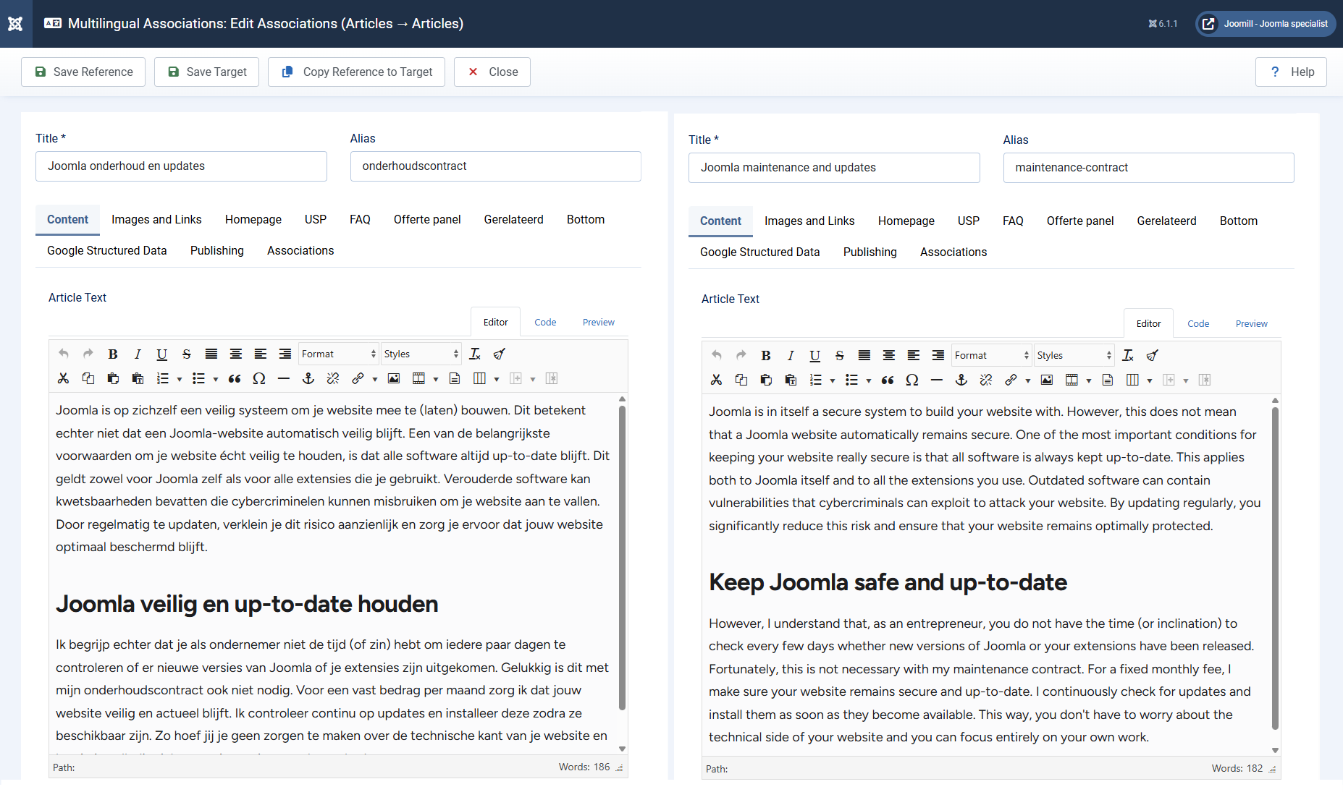Click Blockquote icon in left editor

pyautogui.click(x=235, y=378)
